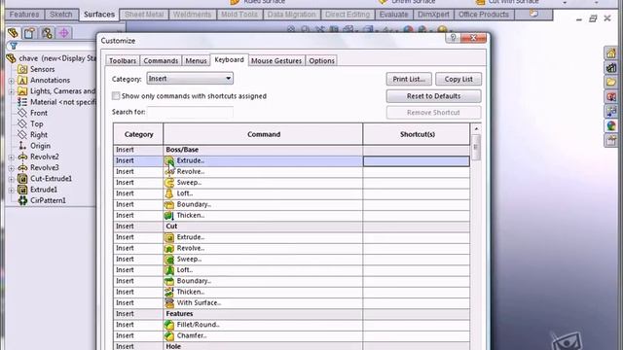The width and height of the screenshot is (623, 350).
Task: Click the feature tree filter icon
Action: [x=14, y=46]
